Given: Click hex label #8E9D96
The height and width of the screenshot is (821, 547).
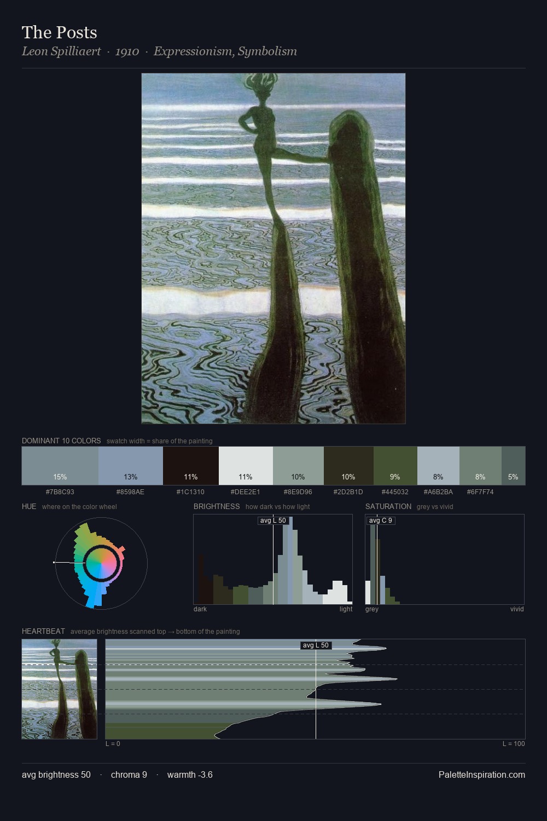Looking at the screenshot, I should click(x=298, y=492).
